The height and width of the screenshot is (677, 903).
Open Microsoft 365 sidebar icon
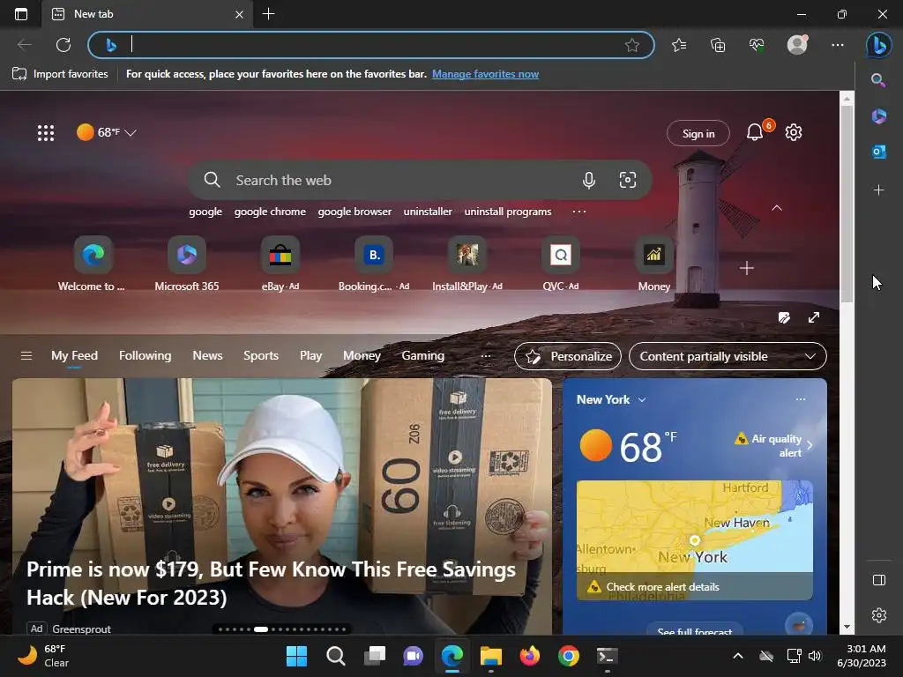(x=878, y=116)
